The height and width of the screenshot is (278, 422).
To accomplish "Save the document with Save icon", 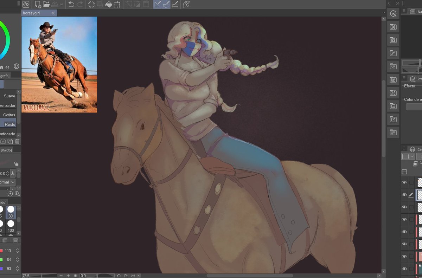I will (55, 4).
